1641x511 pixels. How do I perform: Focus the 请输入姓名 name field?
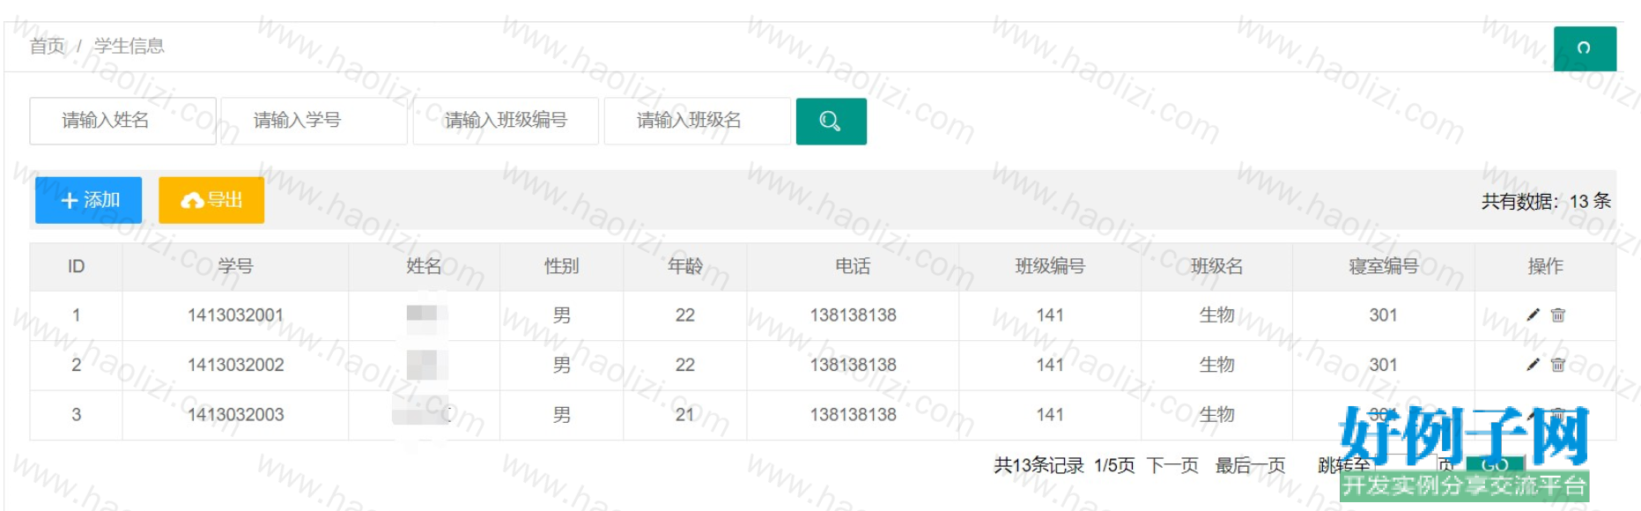122,121
